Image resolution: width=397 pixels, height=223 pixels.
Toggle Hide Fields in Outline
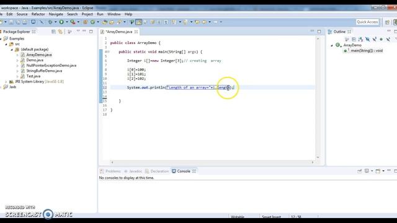point(368,39)
